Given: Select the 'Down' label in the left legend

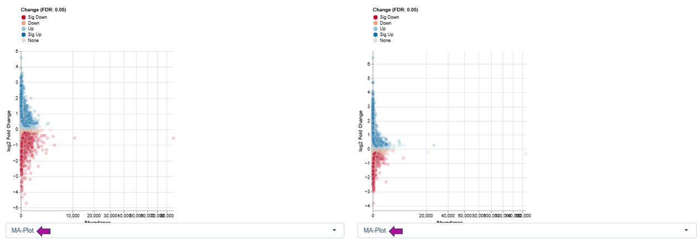Looking at the screenshot, I should (x=33, y=23).
